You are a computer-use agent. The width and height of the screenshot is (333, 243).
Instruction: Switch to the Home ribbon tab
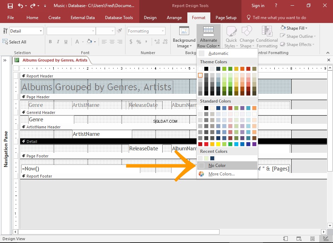32,18
